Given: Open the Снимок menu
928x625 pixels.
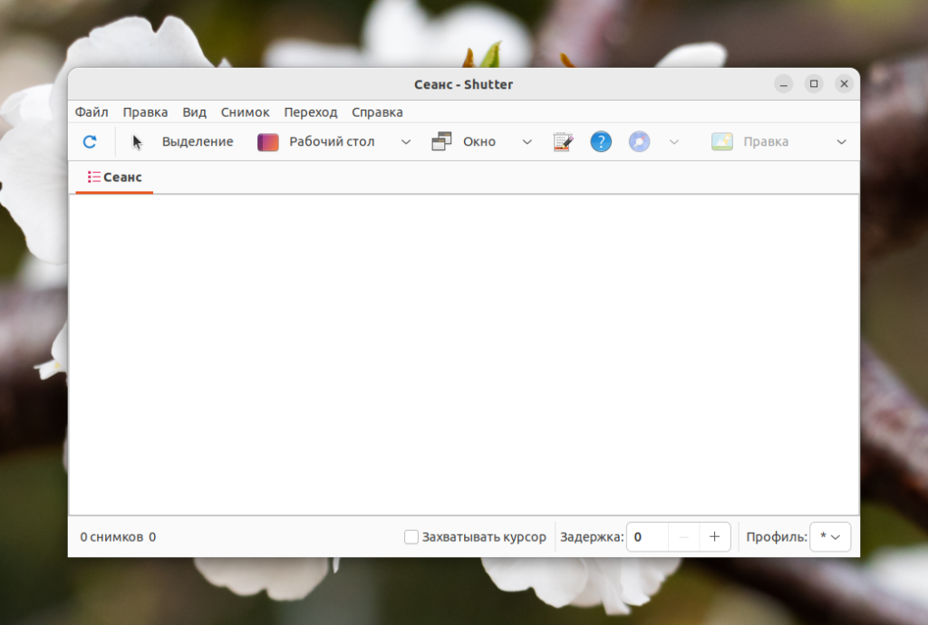Looking at the screenshot, I should pyautogui.click(x=245, y=112).
